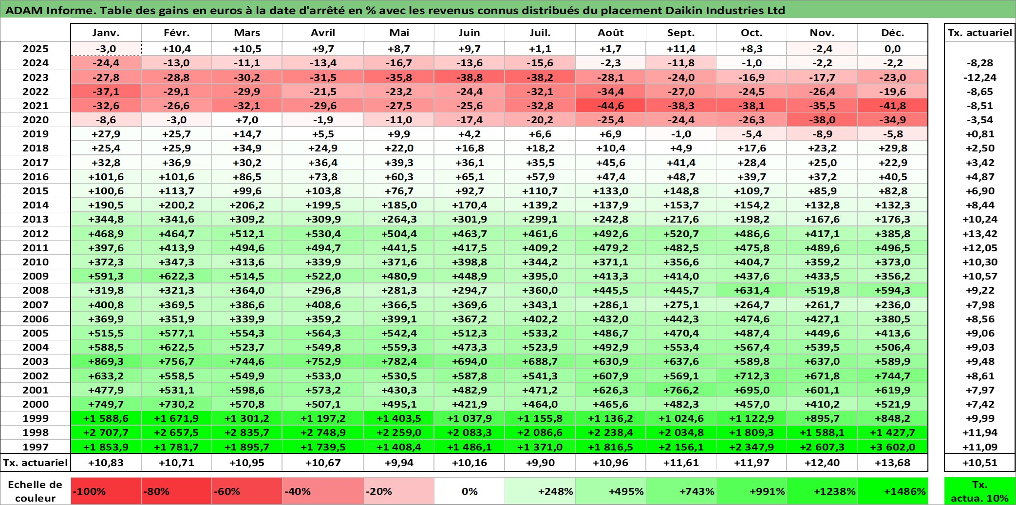Click the 'Echelle de couleur' legend label
Image resolution: width=1016 pixels, height=505 pixels.
[x=36, y=491]
